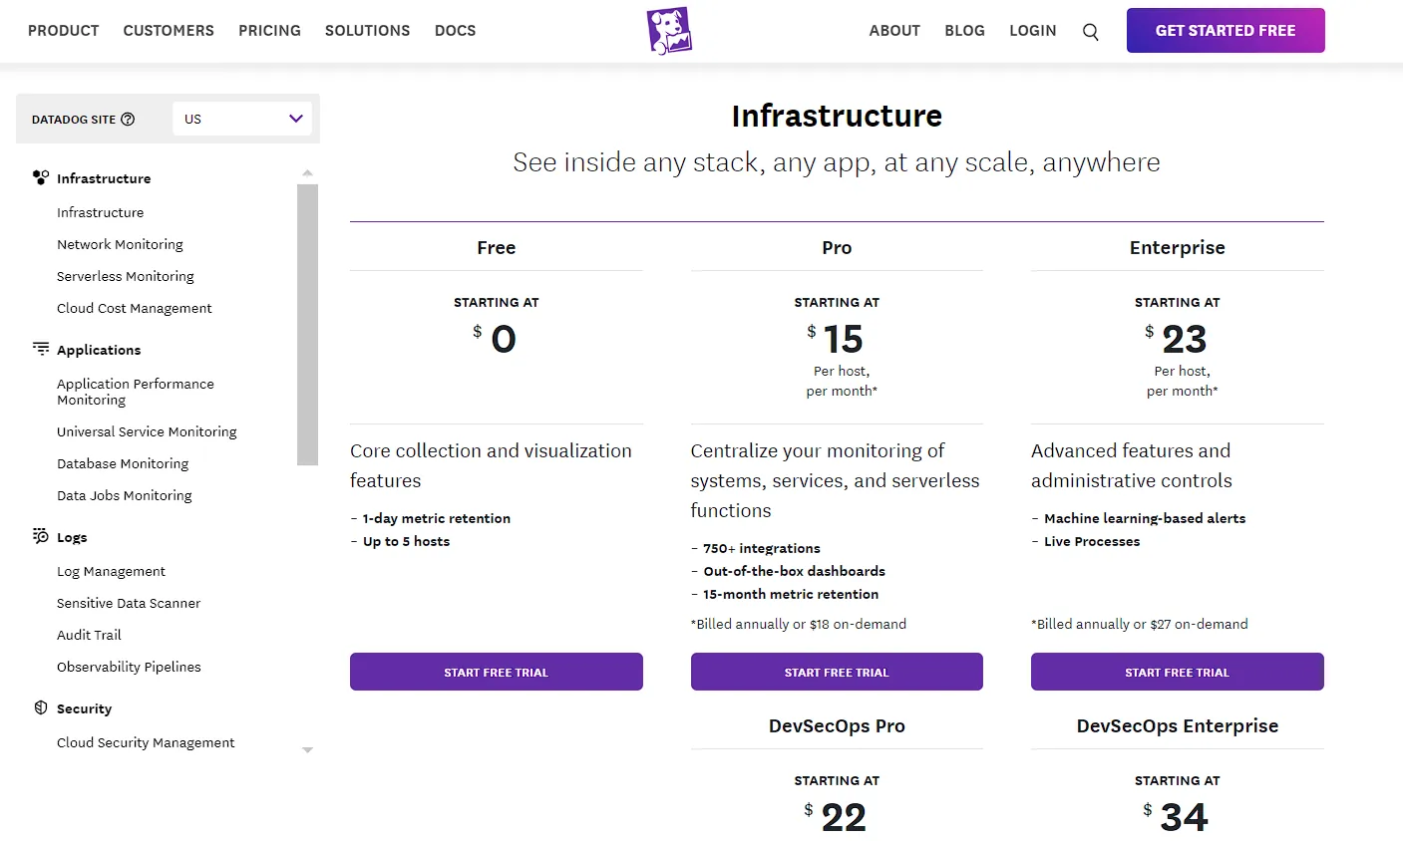Start free trial for Pro plan
The height and width of the screenshot is (841, 1403).
tap(837, 672)
